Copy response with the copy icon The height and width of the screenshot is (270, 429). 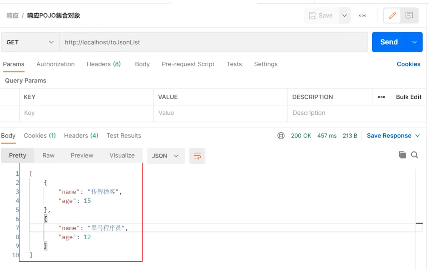pyautogui.click(x=402, y=155)
